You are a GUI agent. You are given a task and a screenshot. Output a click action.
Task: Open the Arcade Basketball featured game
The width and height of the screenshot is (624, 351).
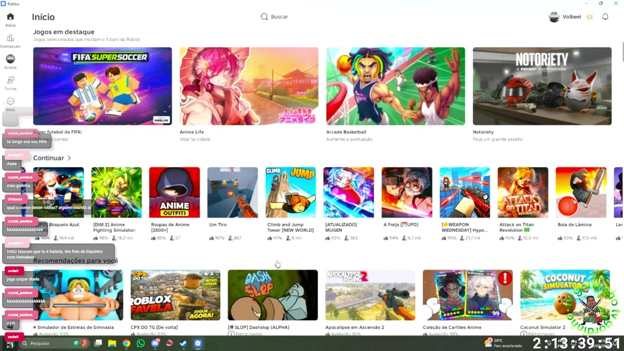coord(395,86)
